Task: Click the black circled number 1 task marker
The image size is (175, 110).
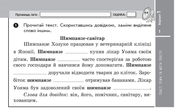Action: click(15, 26)
